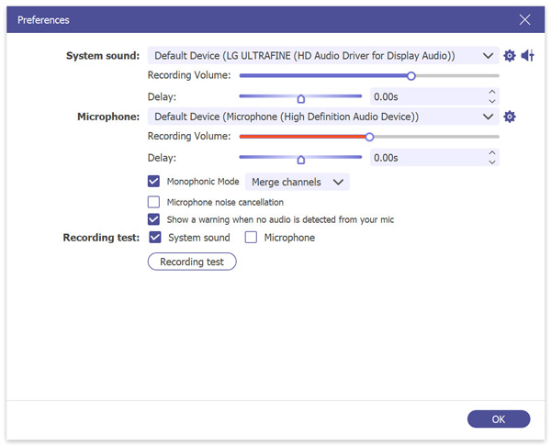This screenshot has width=551, height=446.
Task: Open the Microphone device dropdown
Action: [x=323, y=117]
